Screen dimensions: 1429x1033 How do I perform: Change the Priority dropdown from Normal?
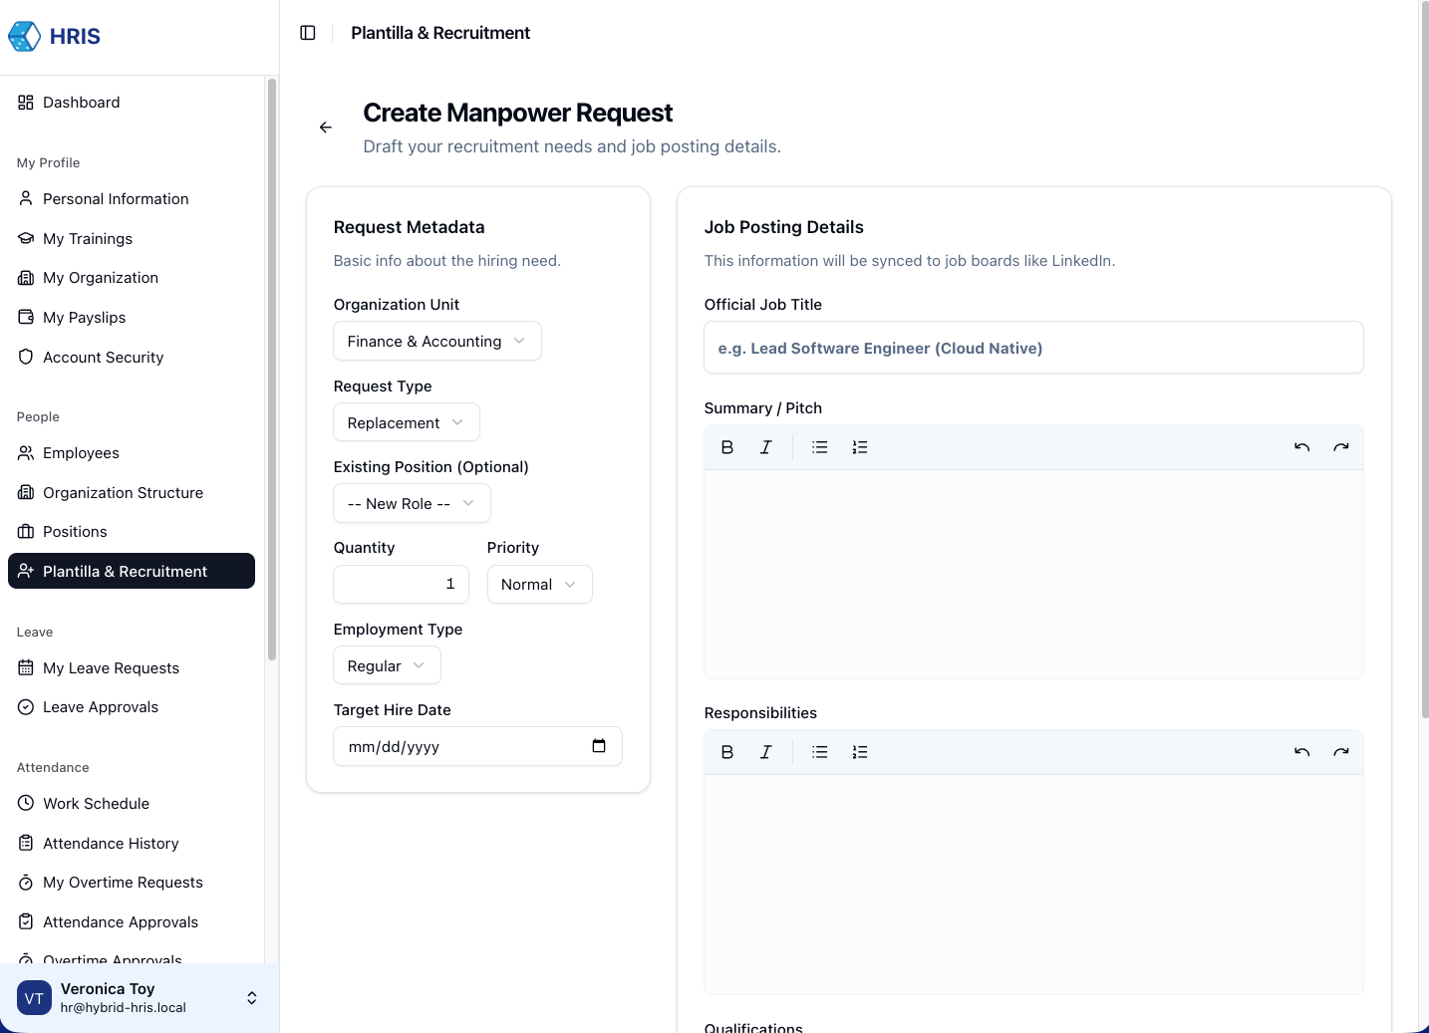coord(539,585)
